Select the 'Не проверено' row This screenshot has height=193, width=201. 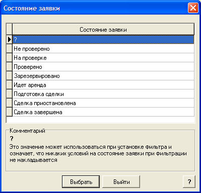(103, 49)
